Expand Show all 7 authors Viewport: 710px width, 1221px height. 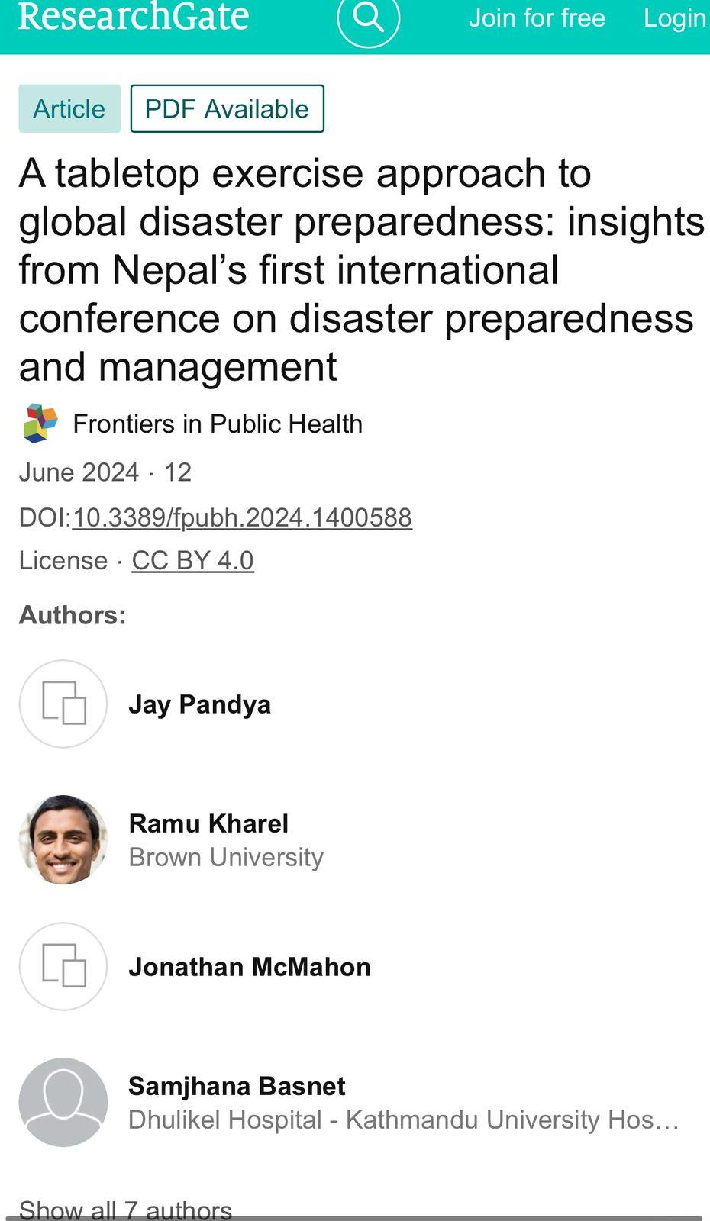[x=125, y=1209]
